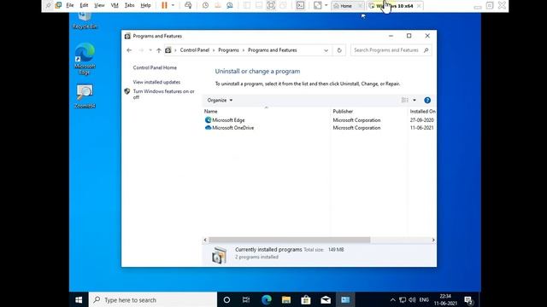This screenshot has height=307, width=547.
Task: Click the forward navigation arrow
Action: (141, 50)
